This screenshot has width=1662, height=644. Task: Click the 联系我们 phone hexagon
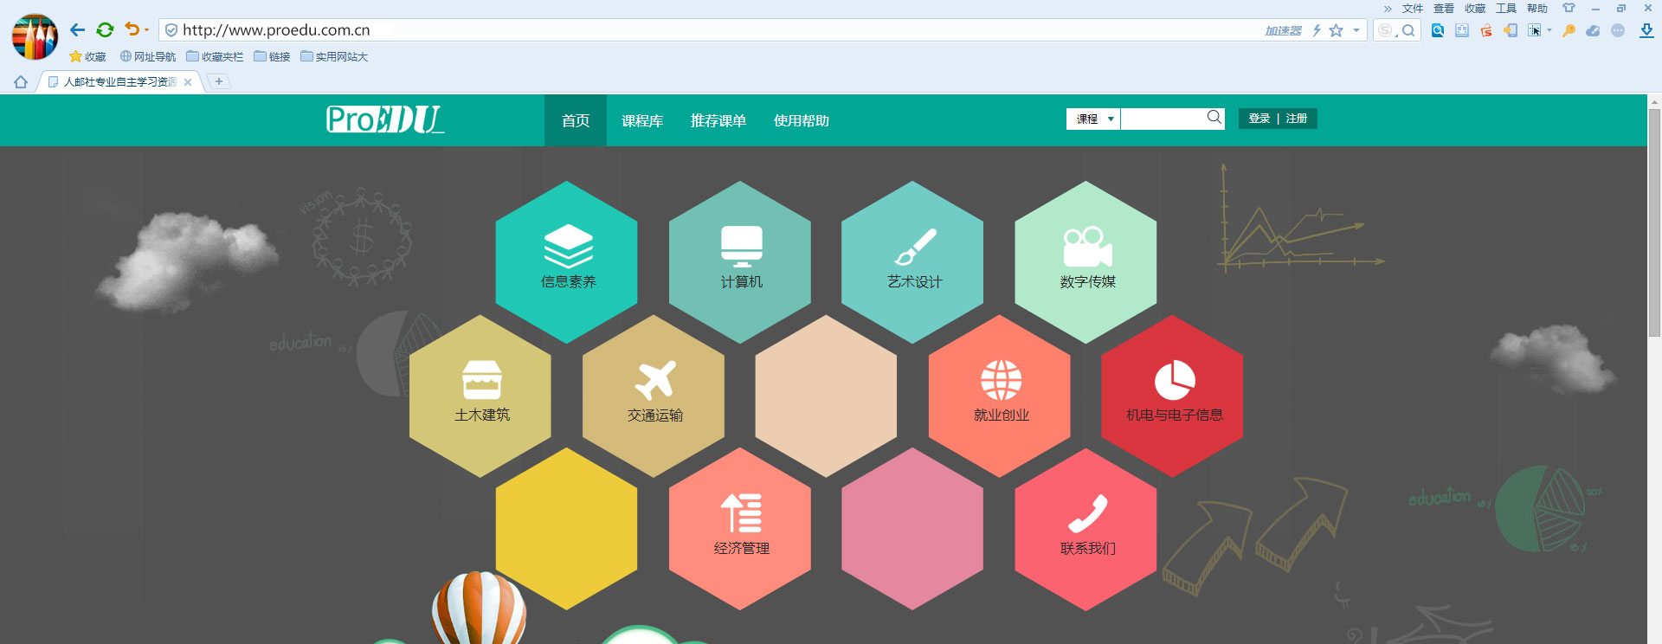coord(1085,528)
